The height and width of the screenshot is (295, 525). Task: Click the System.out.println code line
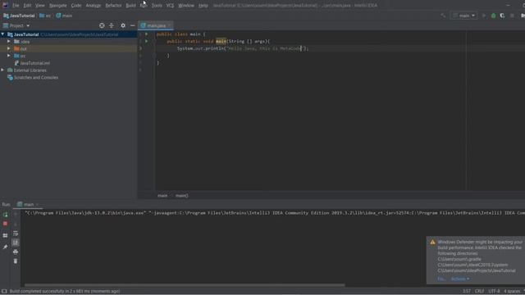pos(243,48)
